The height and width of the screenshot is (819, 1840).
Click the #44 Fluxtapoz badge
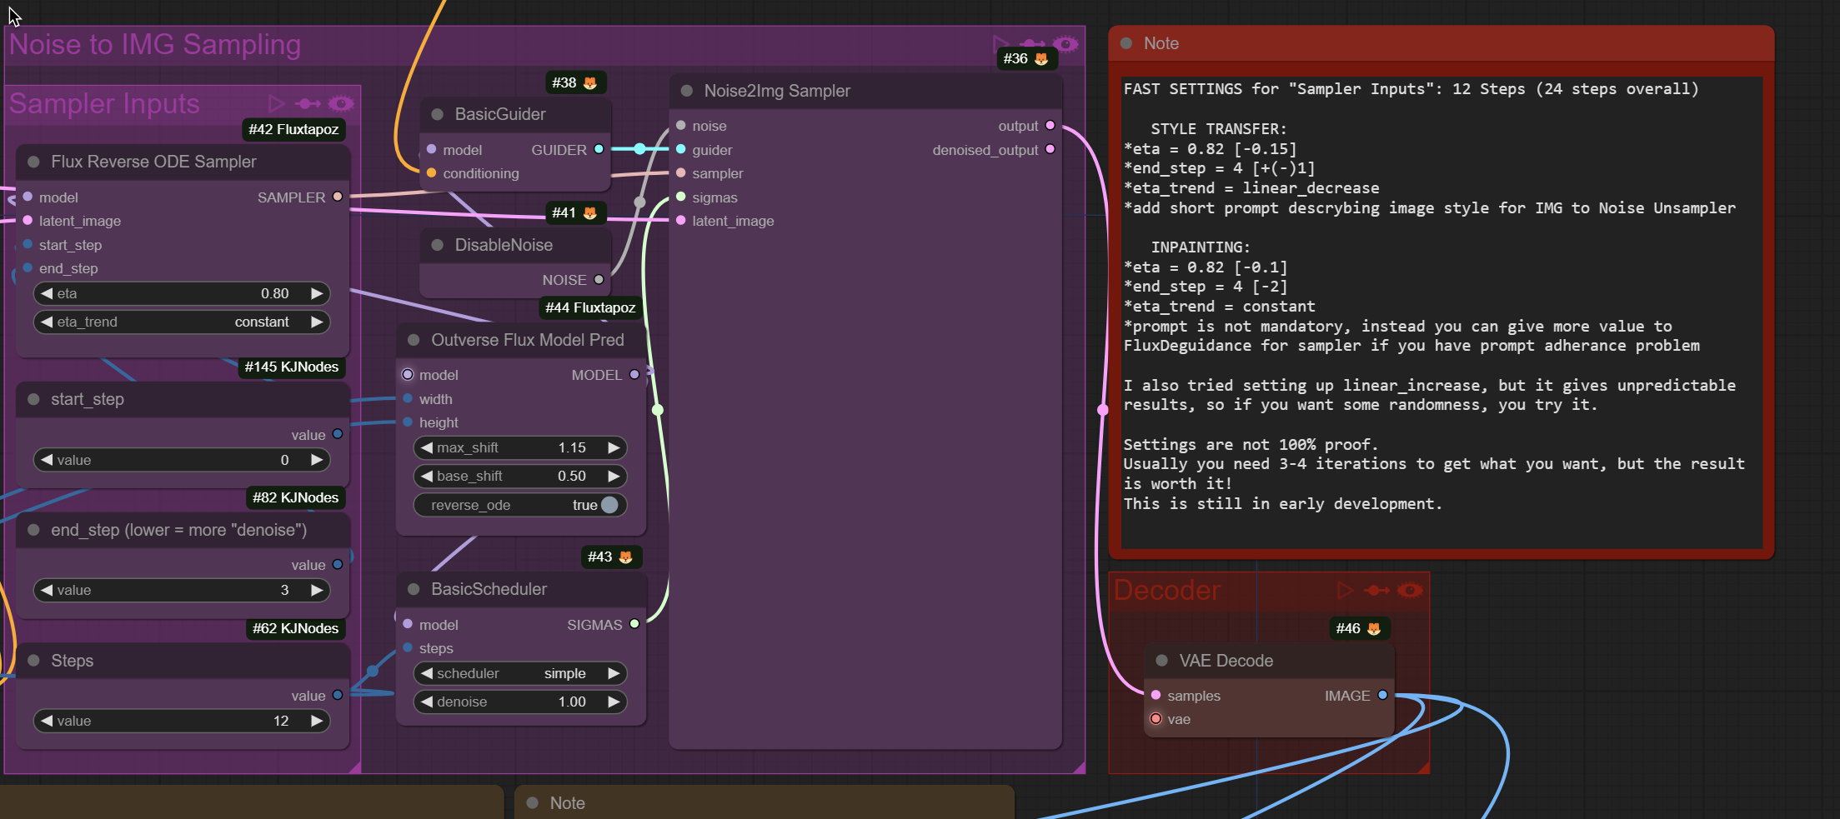tap(589, 307)
